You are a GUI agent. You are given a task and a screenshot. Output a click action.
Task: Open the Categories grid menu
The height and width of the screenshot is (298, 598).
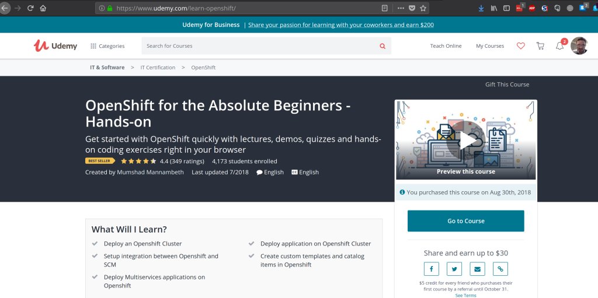(x=107, y=46)
